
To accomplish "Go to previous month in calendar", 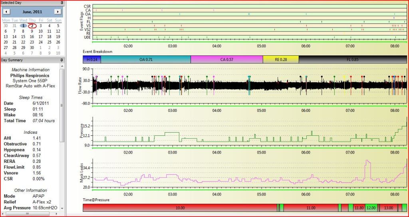I will pos(6,12).
